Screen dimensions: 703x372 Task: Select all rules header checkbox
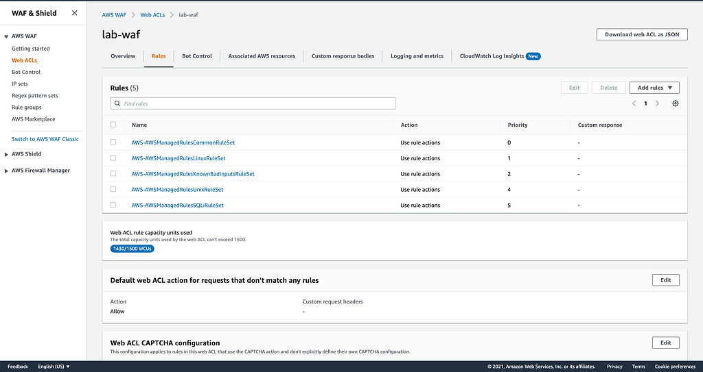point(113,125)
